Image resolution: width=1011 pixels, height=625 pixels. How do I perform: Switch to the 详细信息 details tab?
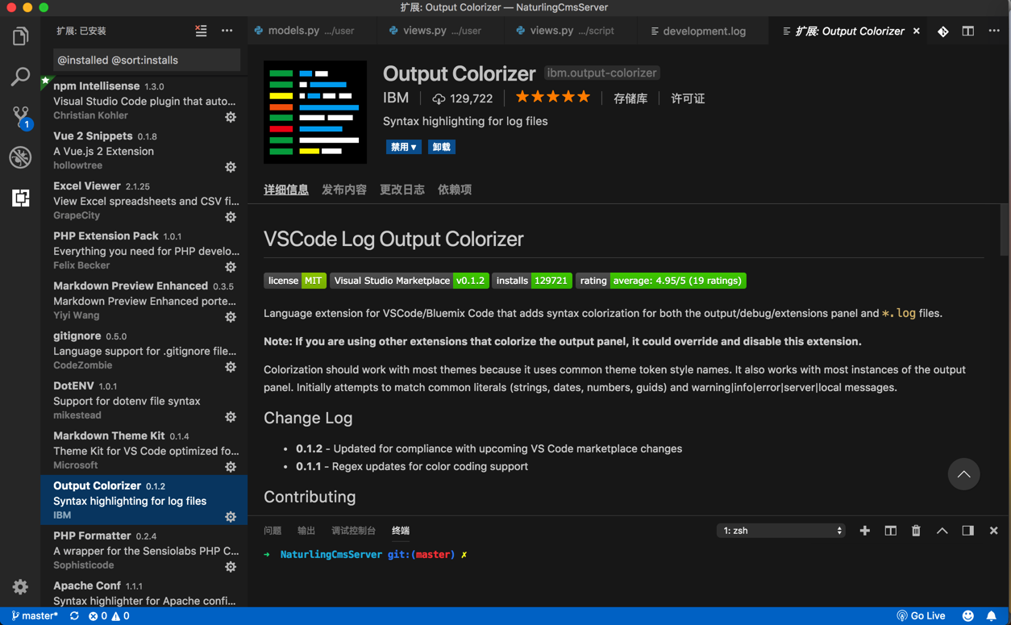(286, 190)
